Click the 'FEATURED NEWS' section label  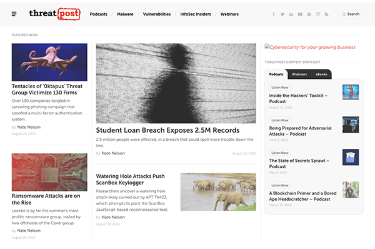(x=25, y=35)
